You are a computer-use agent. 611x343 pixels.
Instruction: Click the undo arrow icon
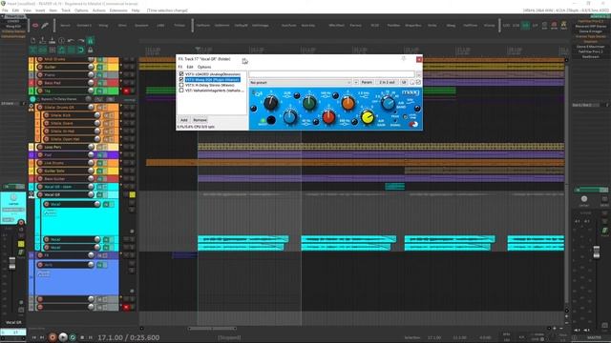71,40
